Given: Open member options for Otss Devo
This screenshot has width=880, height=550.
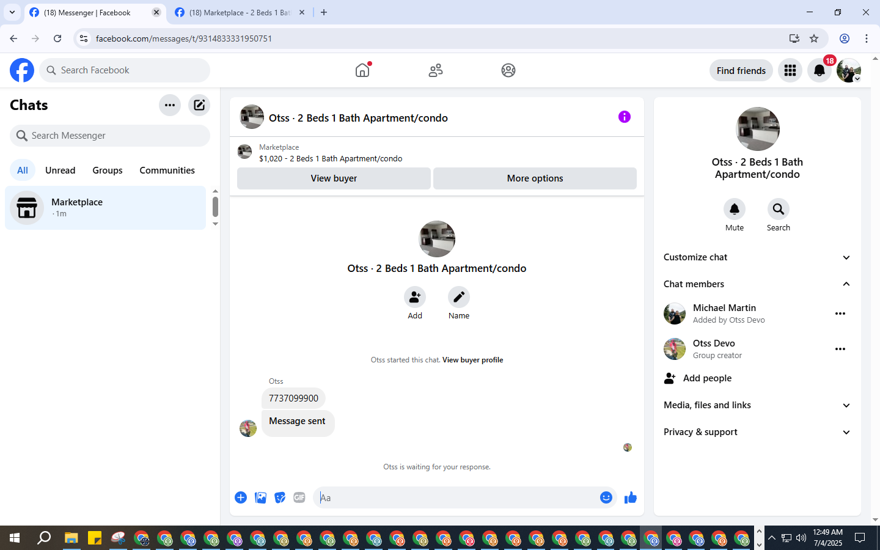Looking at the screenshot, I should point(840,349).
